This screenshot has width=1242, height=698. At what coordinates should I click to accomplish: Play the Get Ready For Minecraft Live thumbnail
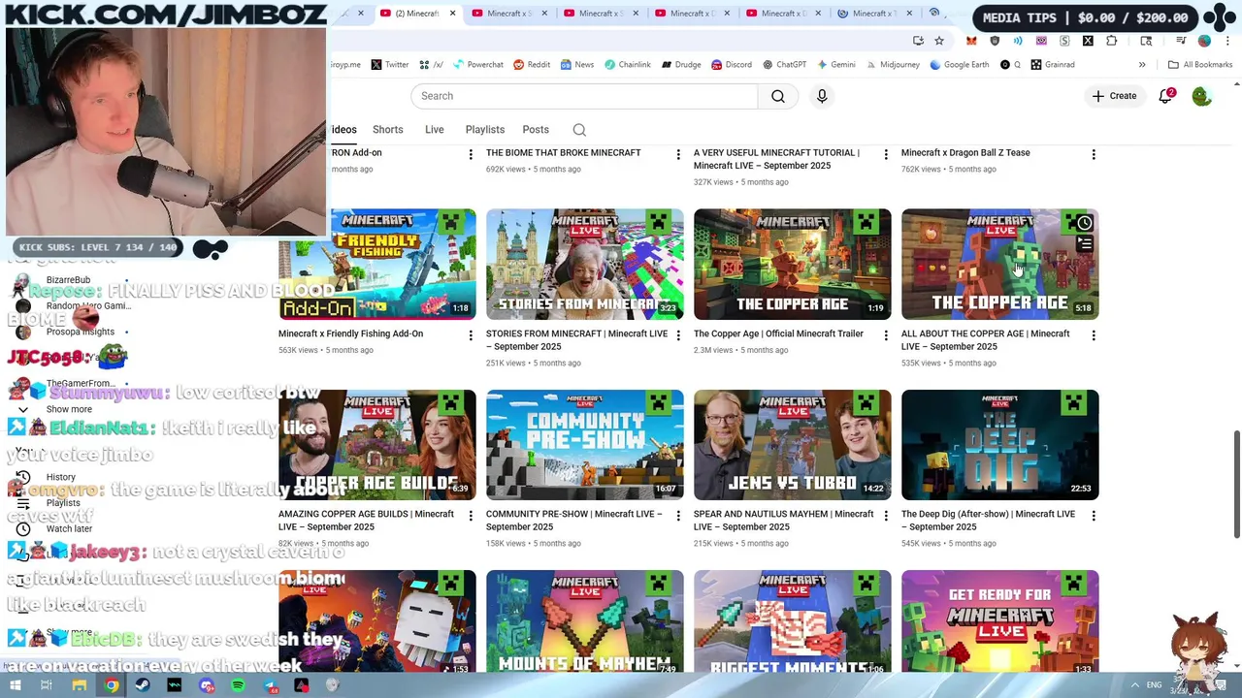(999, 621)
